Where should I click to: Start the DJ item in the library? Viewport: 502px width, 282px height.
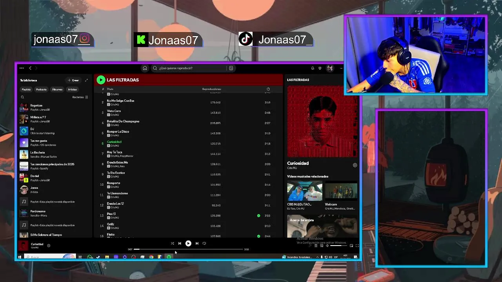[x=54, y=131]
